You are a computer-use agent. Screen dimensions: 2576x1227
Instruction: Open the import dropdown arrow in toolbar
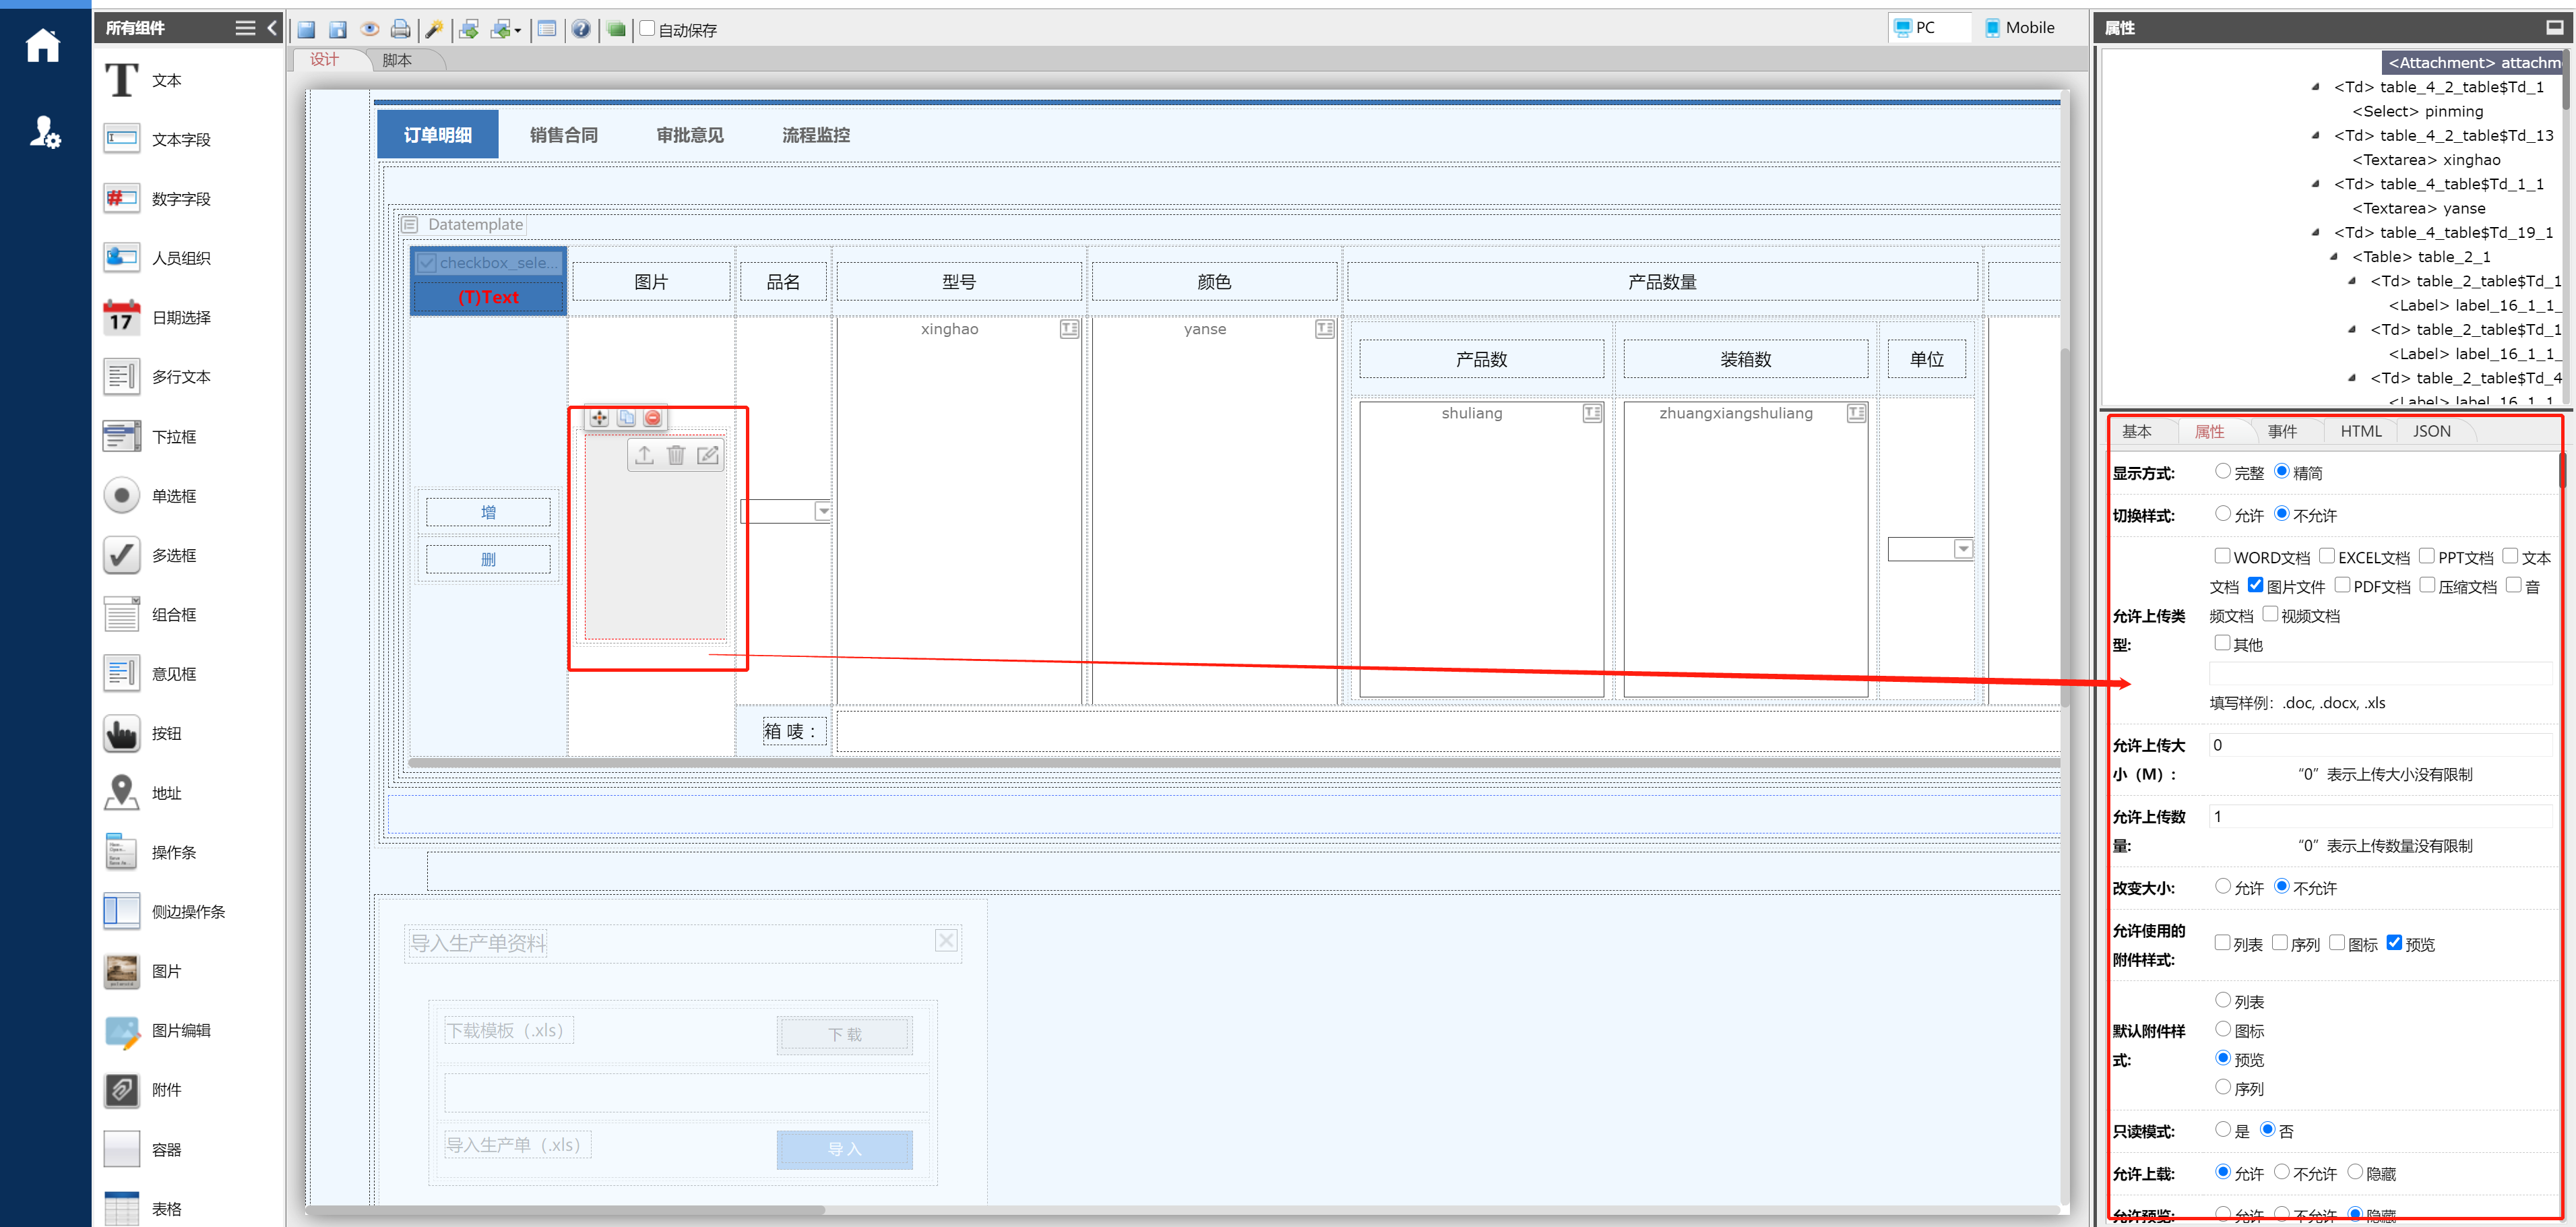pos(518,31)
